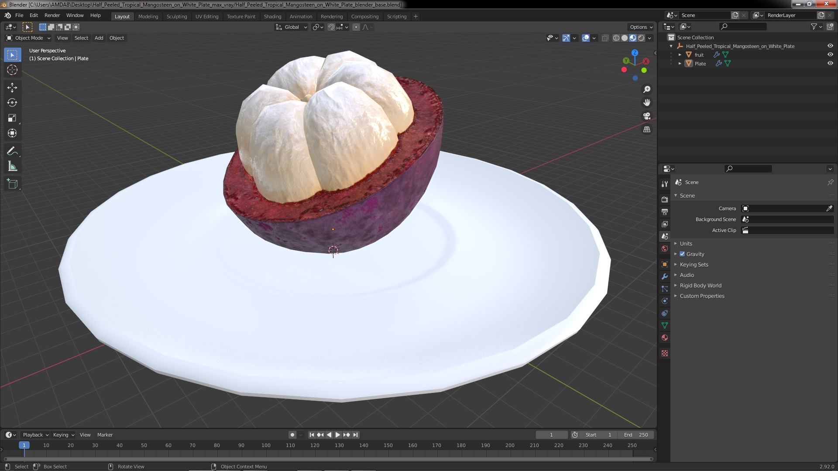
Task: Toggle proportional editing
Action: (x=356, y=27)
